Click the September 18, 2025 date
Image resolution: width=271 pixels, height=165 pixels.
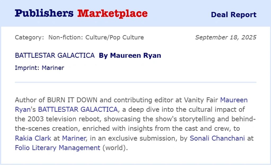point(226,37)
